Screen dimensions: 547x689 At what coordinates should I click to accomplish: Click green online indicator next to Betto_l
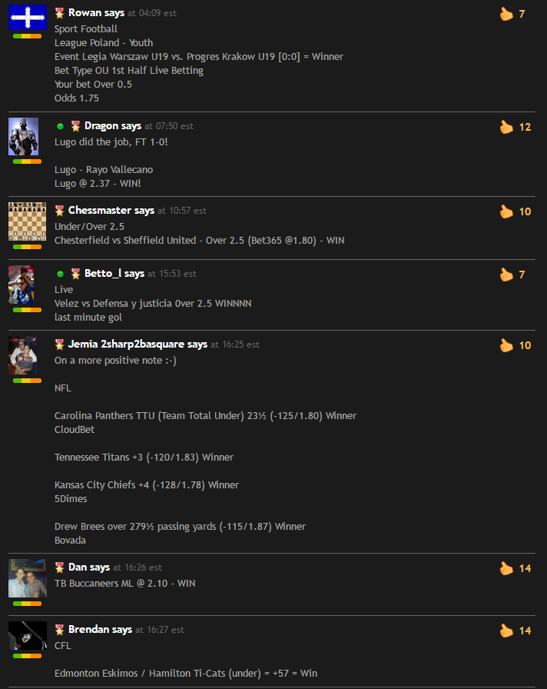60,274
